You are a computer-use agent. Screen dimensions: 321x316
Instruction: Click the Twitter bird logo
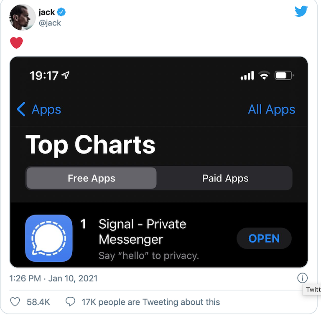coord(301,11)
